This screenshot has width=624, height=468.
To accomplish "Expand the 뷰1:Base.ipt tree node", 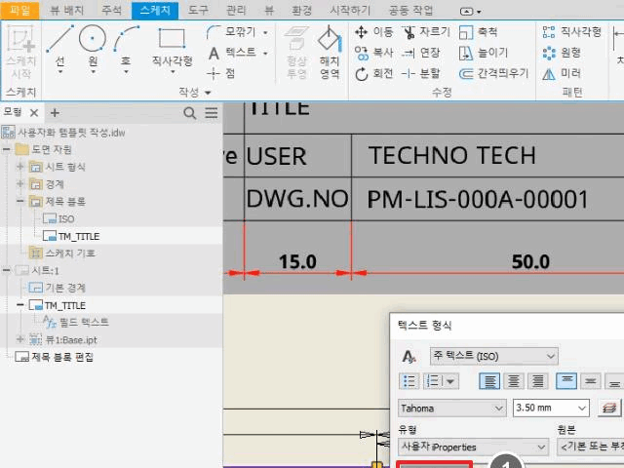I will coord(20,339).
